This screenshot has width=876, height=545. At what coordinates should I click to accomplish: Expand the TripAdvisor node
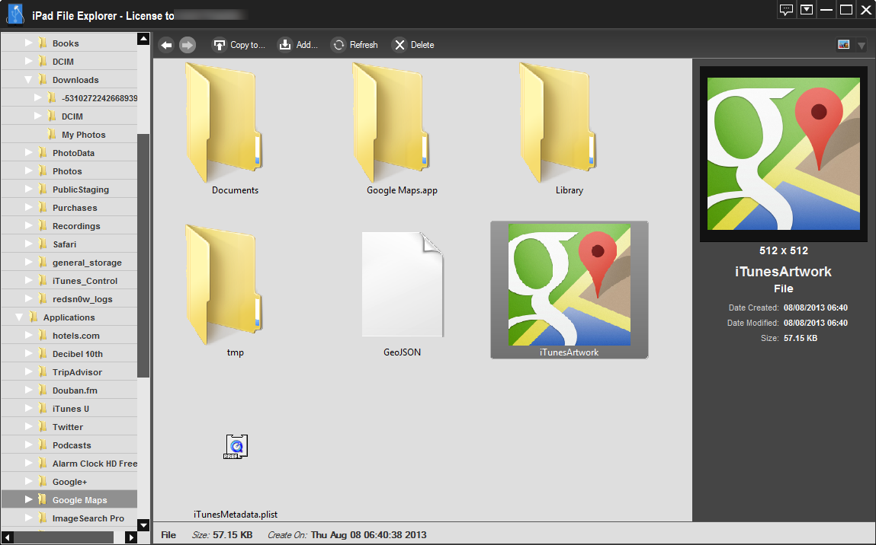(x=28, y=372)
